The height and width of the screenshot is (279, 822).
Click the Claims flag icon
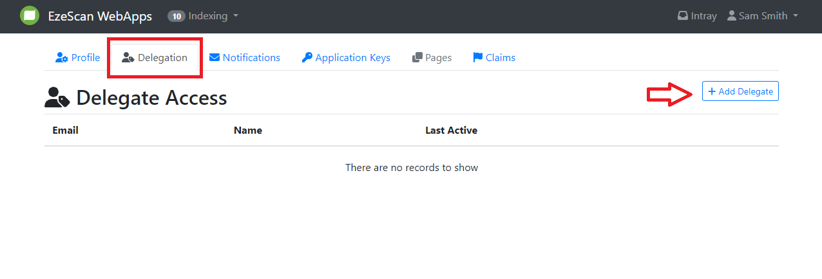[x=478, y=58]
